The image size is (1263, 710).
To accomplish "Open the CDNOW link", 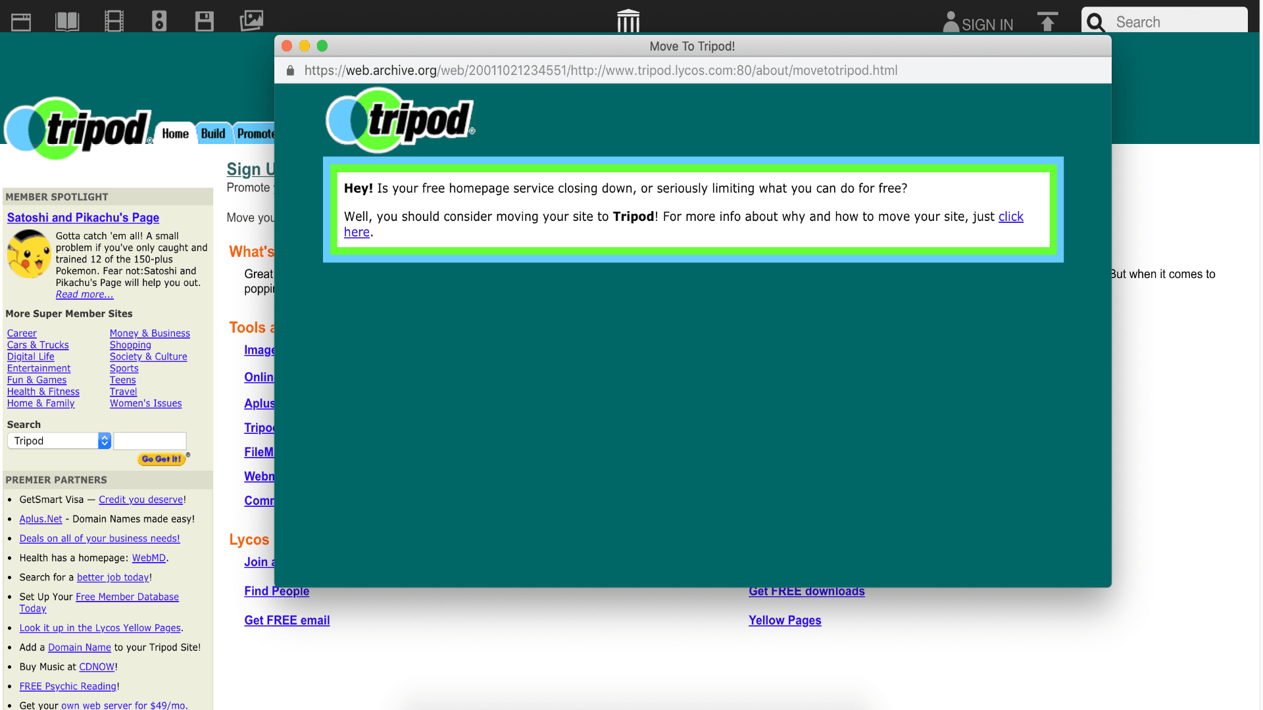I will tap(97, 667).
